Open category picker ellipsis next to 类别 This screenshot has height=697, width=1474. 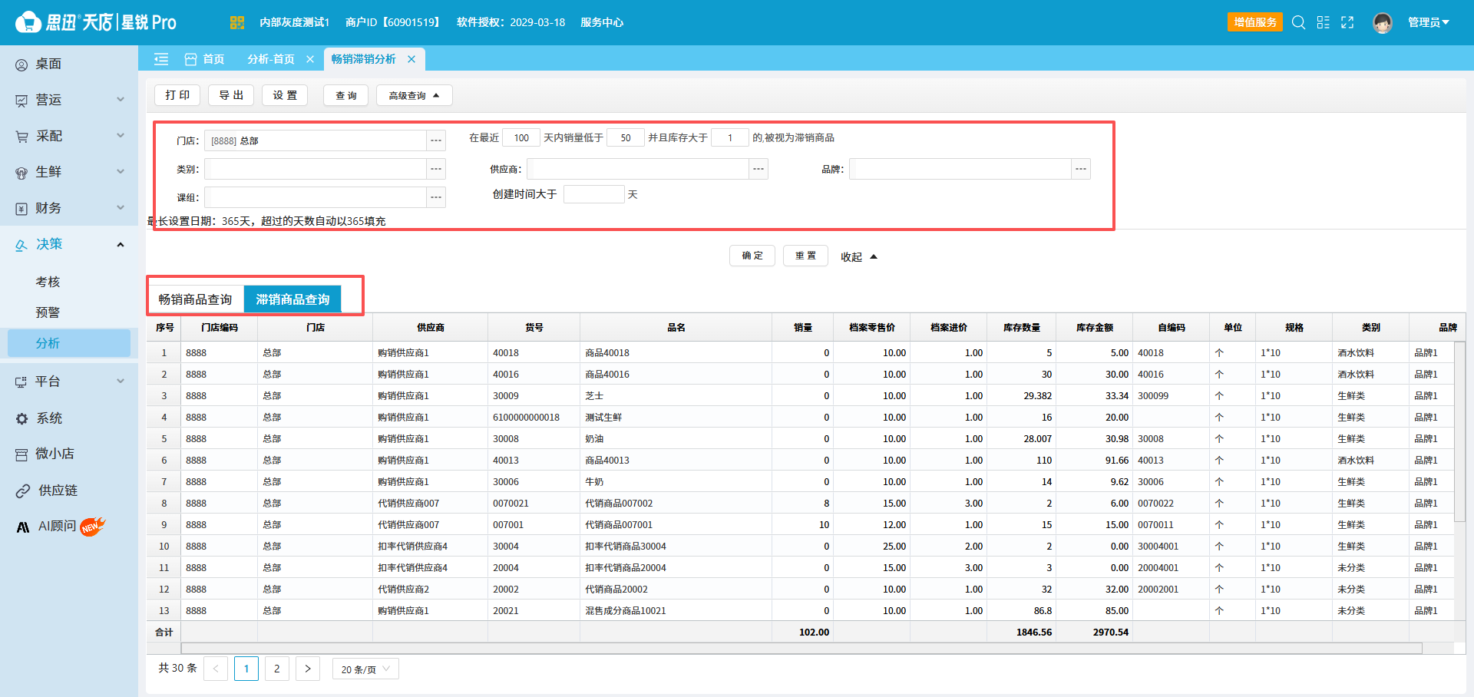point(436,169)
